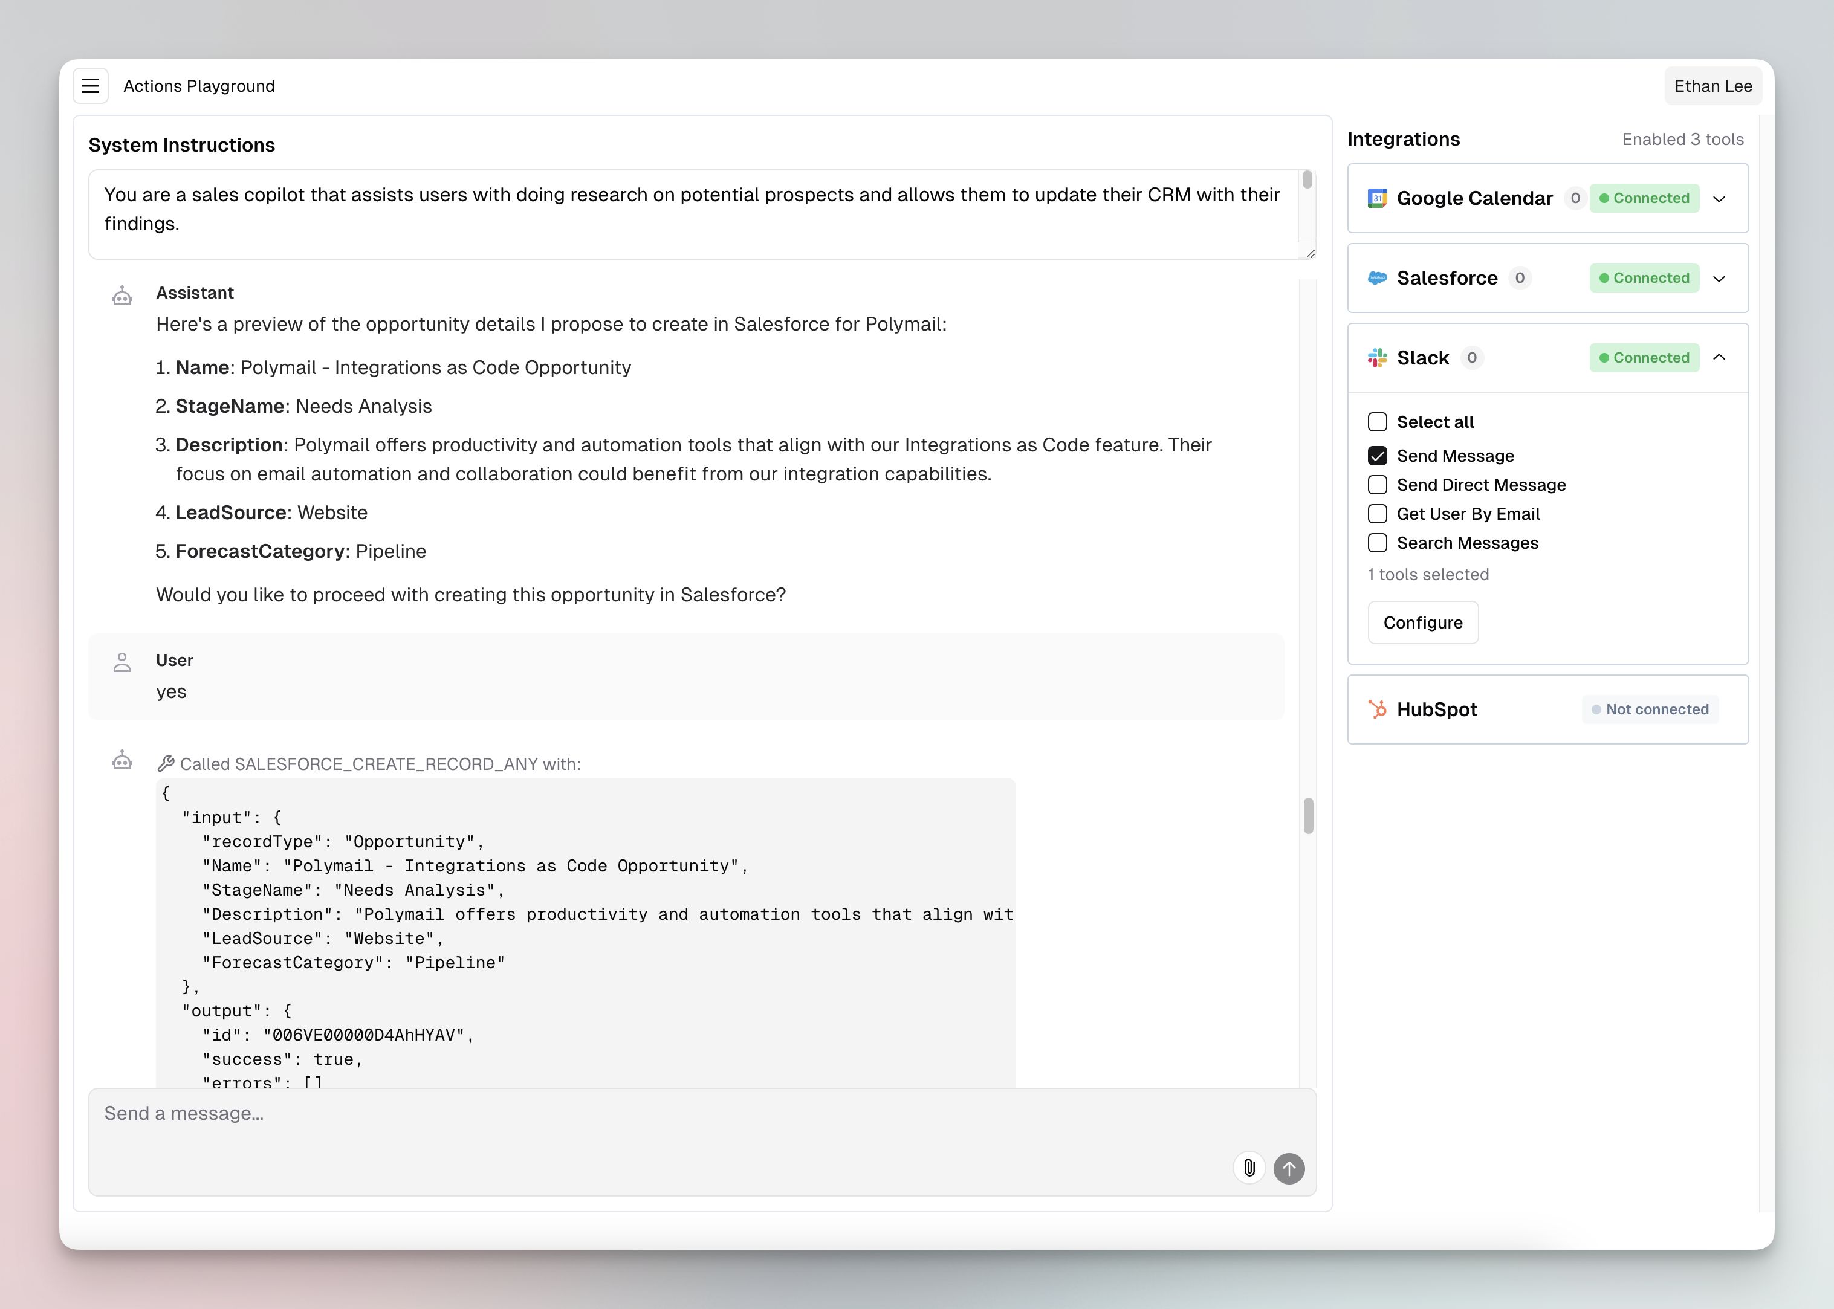Click the '1 tools selected' text
Image resolution: width=1834 pixels, height=1309 pixels.
[x=1428, y=575]
